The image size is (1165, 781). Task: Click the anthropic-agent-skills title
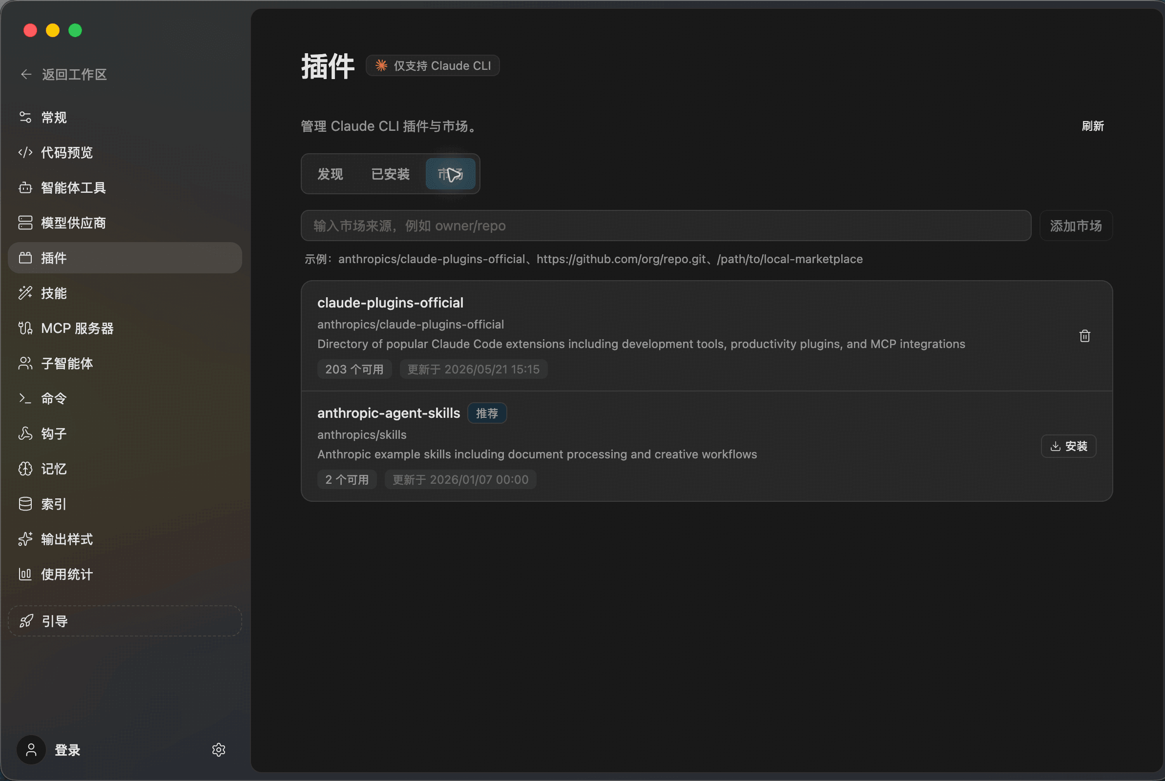point(389,413)
